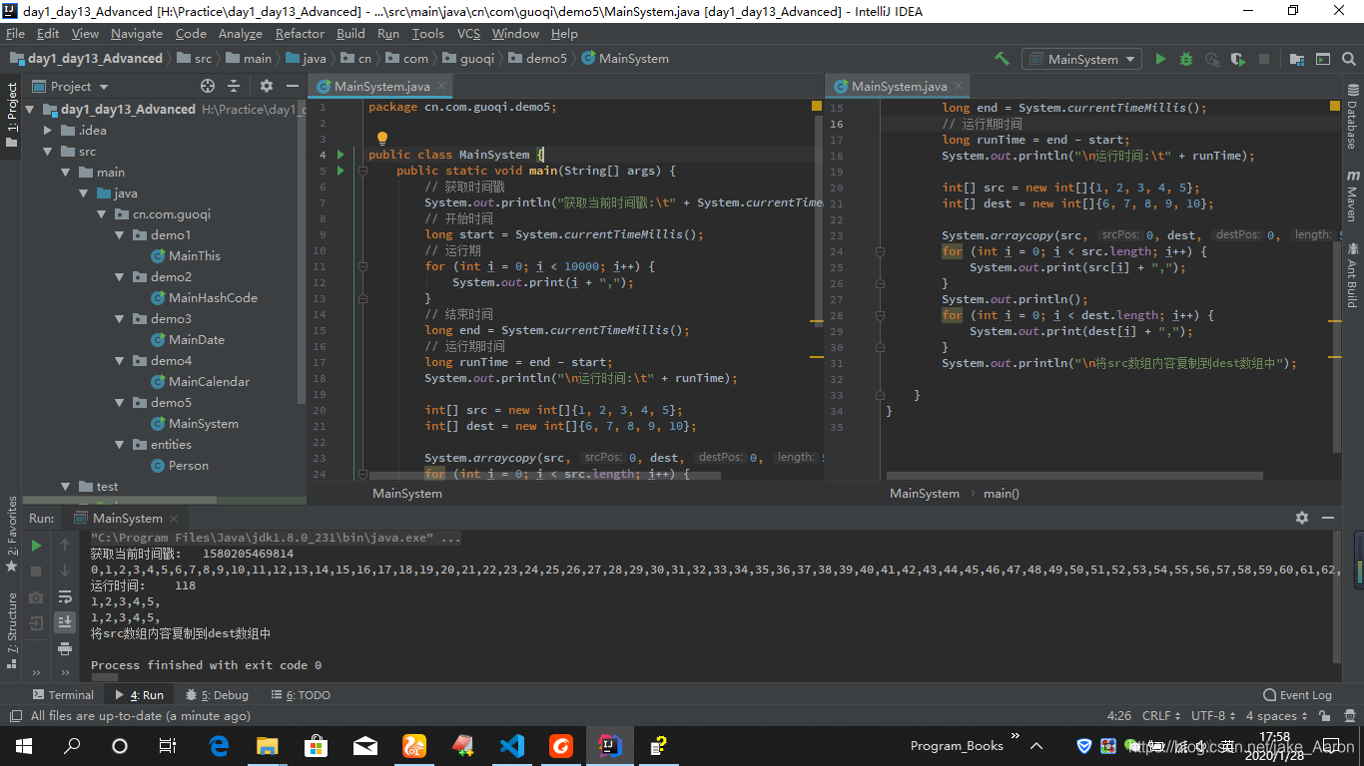Click run gutter arrow next to main method

[x=341, y=171]
